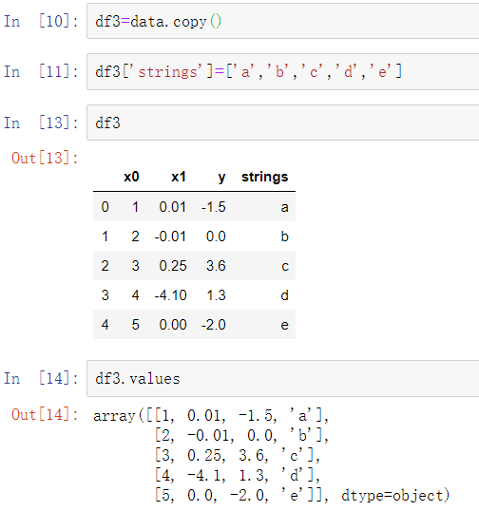This screenshot has height=511, width=479.
Task: Select the In [11] prompt label
Action: pos(41,71)
